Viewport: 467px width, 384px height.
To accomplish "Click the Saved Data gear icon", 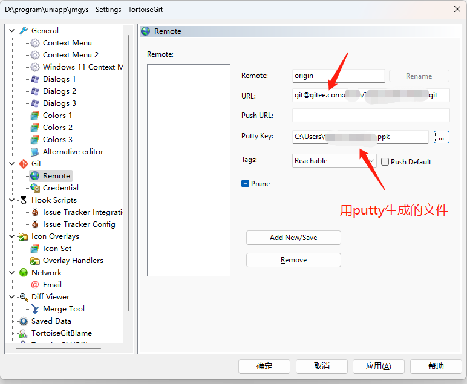I will pyautogui.click(x=24, y=321).
